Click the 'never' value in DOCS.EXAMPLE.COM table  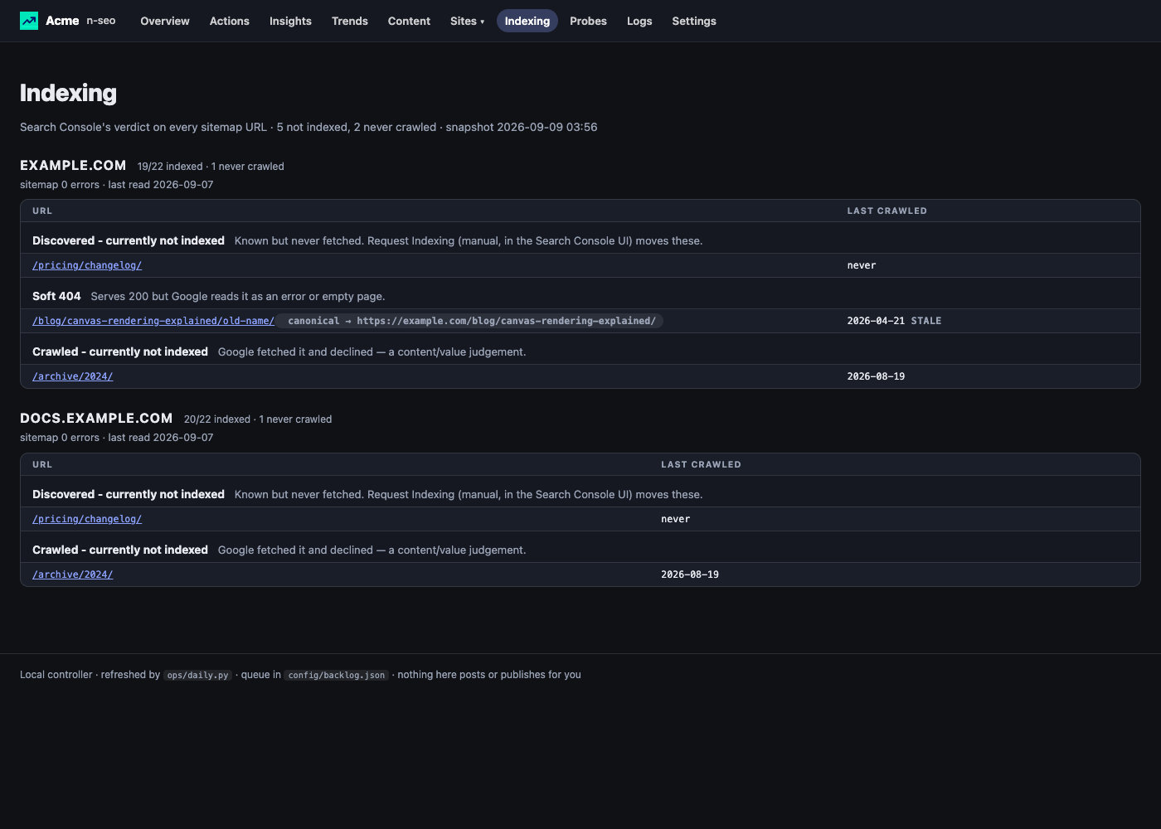(676, 519)
